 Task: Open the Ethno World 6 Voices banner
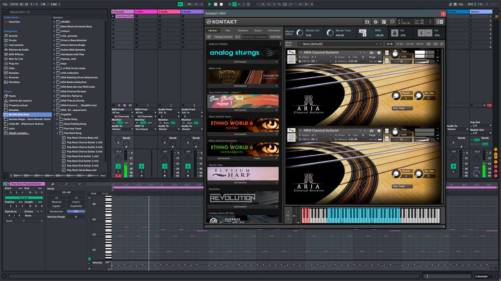coord(243,125)
